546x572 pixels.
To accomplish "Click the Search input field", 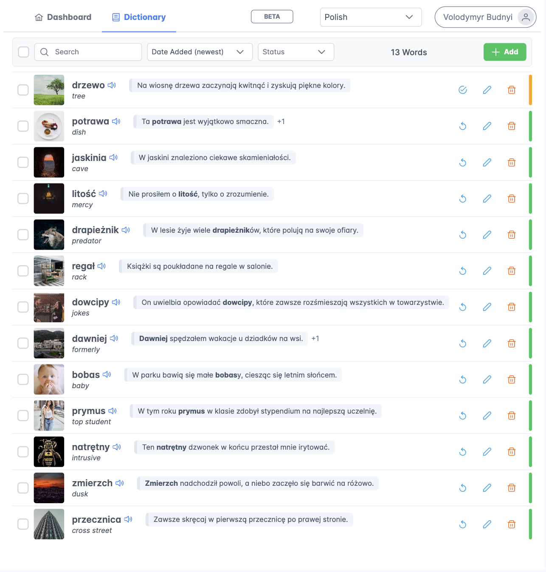I will (88, 52).
